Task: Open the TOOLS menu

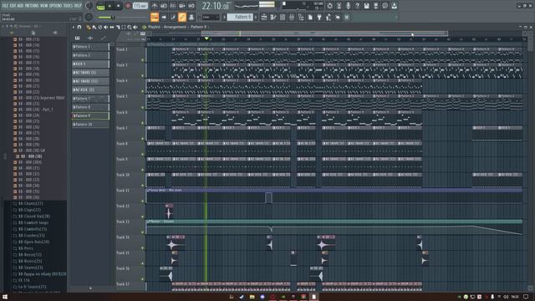Action: pos(69,6)
